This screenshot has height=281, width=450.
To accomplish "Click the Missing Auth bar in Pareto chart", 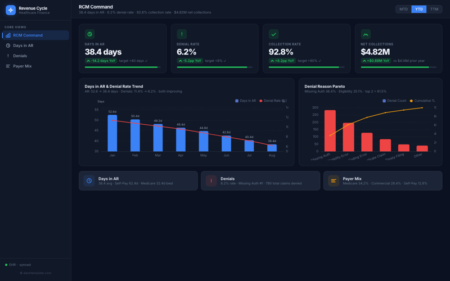I will pyautogui.click(x=330, y=130).
